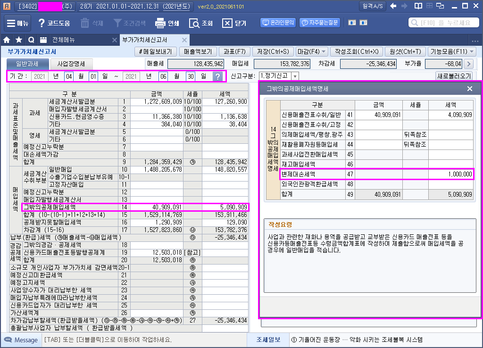The image size is (483, 348).
Task: Switch to the 사업장명세 tab
Action: click(x=71, y=64)
